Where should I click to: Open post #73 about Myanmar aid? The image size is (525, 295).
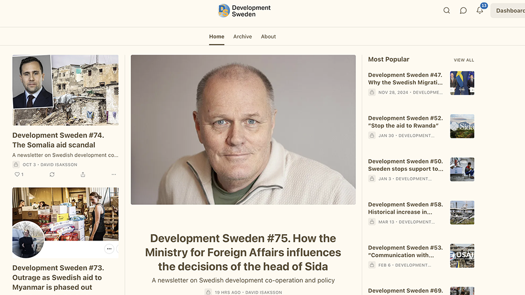(x=57, y=278)
